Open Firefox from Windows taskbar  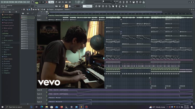click(x=62, y=107)
